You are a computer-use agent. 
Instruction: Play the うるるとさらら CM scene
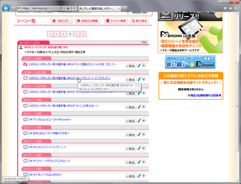tap(131, 176)
